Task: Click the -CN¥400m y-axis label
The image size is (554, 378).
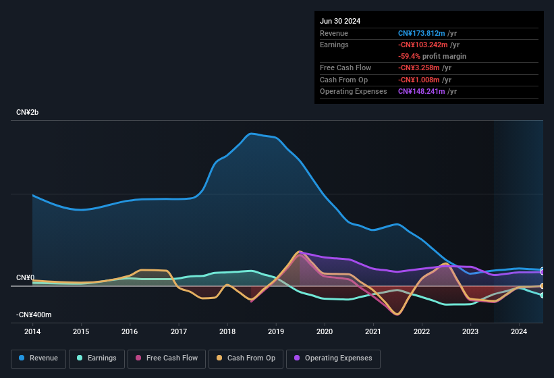Action: tap(34, 315)
